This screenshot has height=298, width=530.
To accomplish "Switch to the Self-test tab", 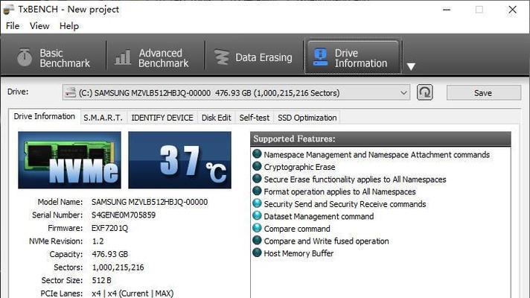I will [x=254, y=118].
